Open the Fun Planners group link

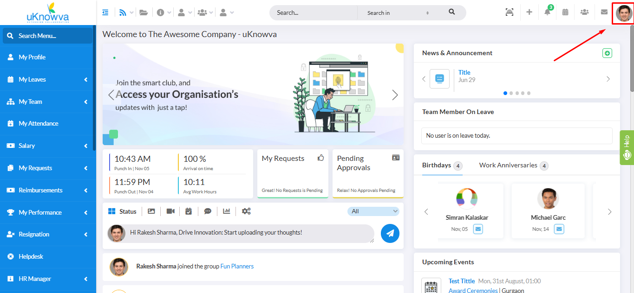[237, 266]
